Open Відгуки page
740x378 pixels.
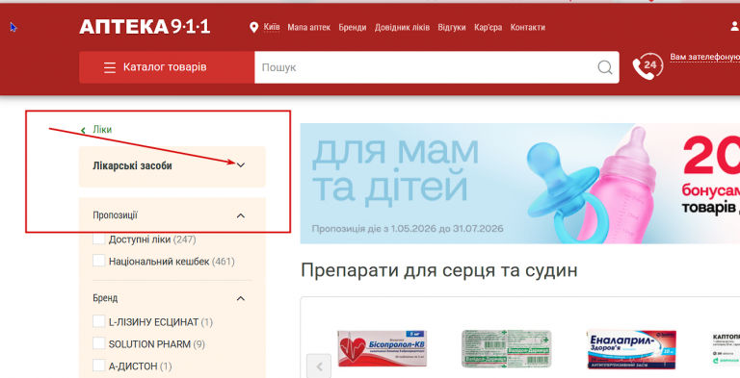452,27
